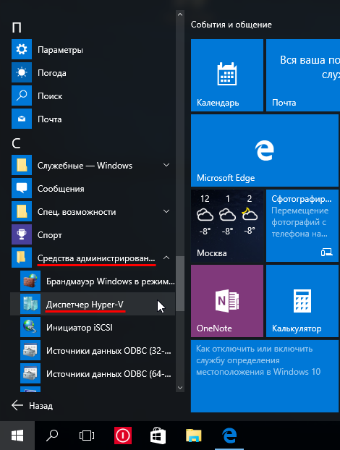Click the app list scrollbar thumb

click(x=180, y=284)
